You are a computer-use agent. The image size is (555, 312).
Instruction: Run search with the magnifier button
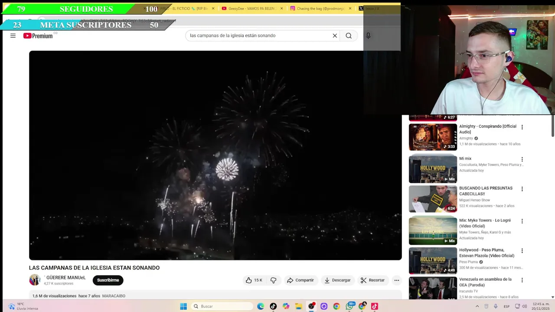click(x=349, y=36)
